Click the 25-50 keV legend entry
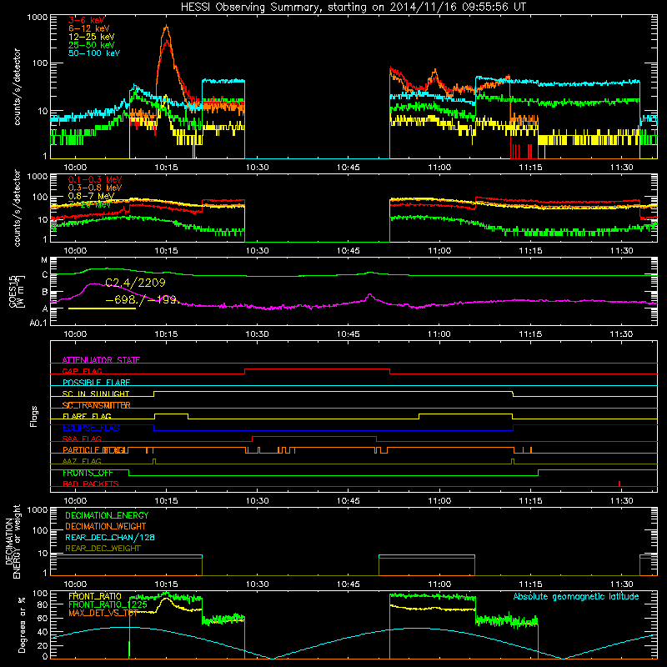Image resolution: width=667 pixels, height=667 pixels. point(92,45)
